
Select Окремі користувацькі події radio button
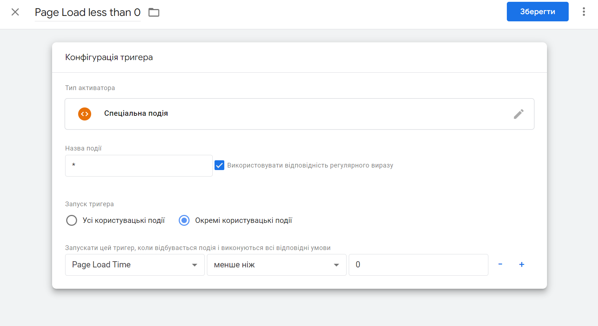(184, 220)
